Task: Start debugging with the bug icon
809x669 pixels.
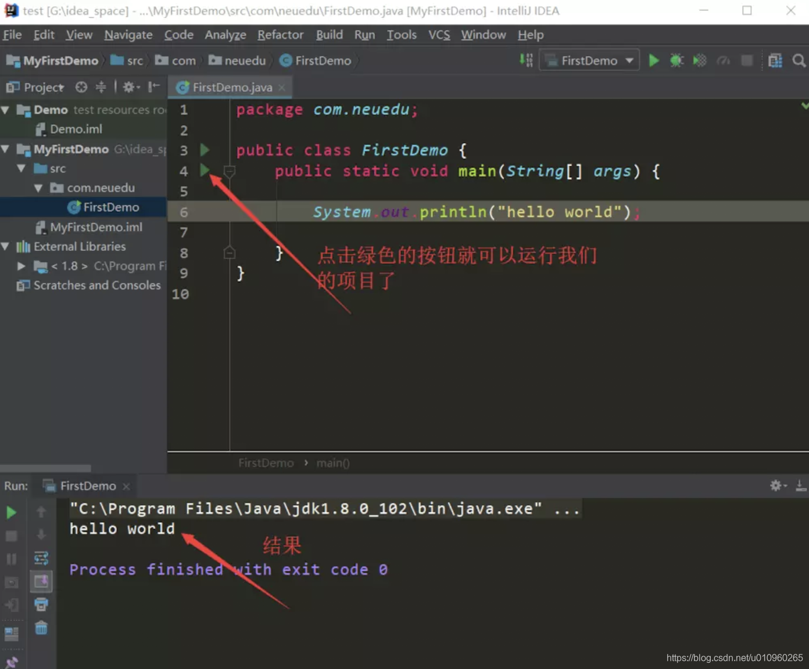Action: (677, 60)
